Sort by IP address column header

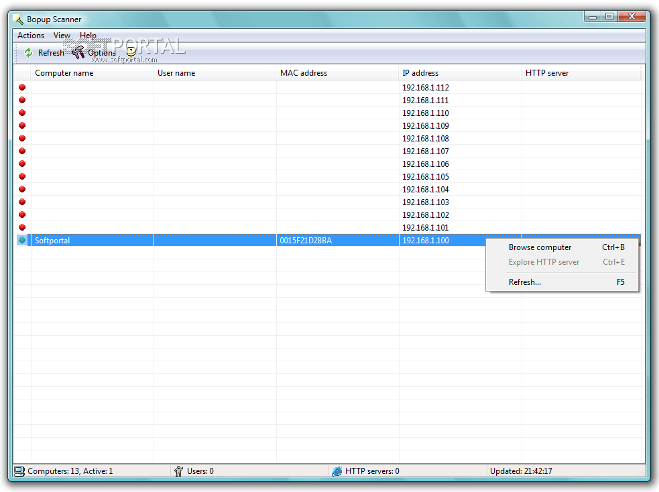pyautogui.click(x=460, y=72)
